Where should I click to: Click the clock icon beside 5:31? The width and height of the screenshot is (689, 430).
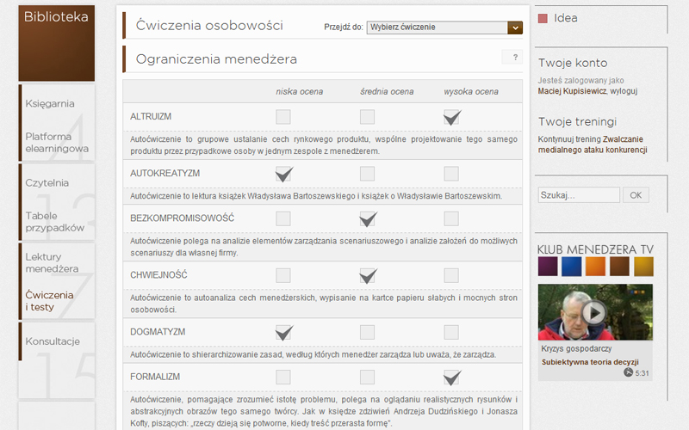[628, 372]
